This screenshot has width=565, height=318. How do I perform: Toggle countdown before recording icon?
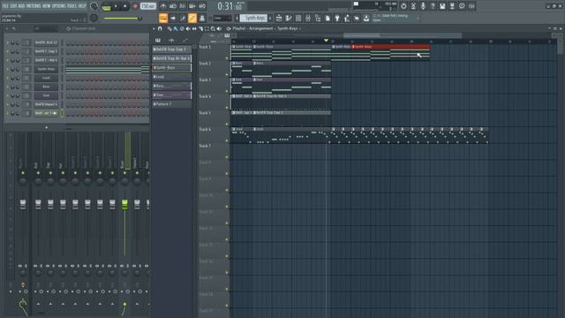(183, 6)
